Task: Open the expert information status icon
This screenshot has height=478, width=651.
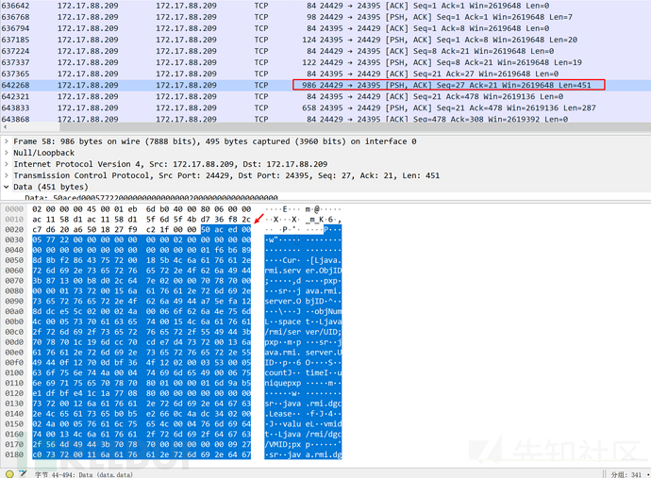Action: 9,474
